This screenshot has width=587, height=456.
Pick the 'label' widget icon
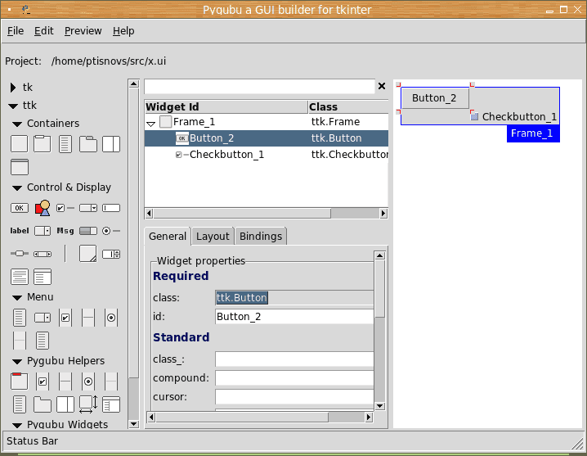click(x=20, y=231)
